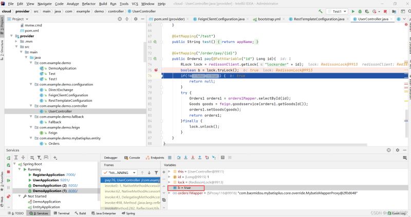Click the green Run button in the toolbar

352,11
